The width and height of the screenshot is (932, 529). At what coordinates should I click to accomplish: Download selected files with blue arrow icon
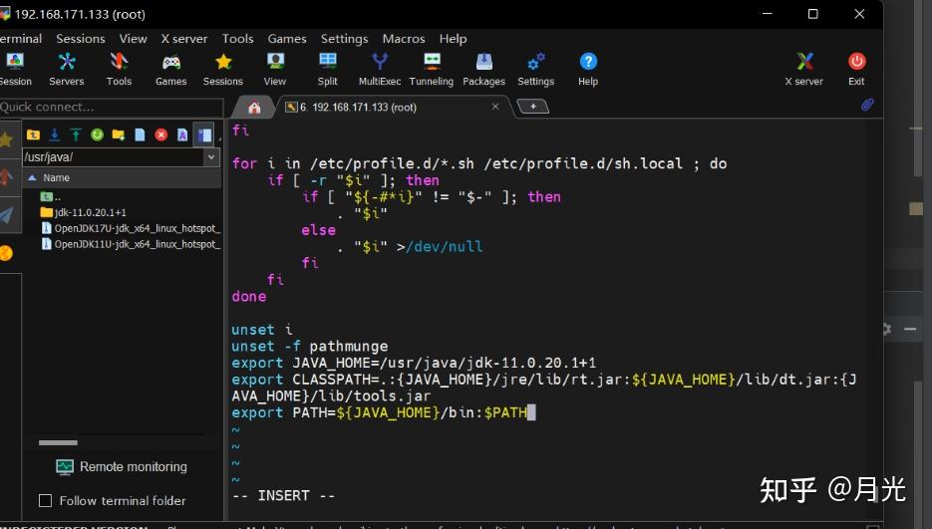point(55,134)
